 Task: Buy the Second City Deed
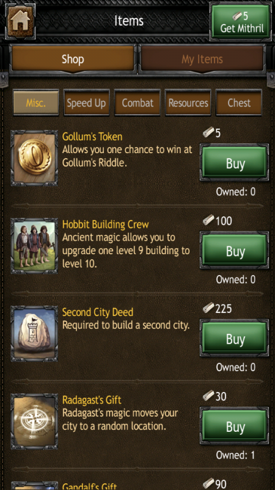[x=235, y=338]
